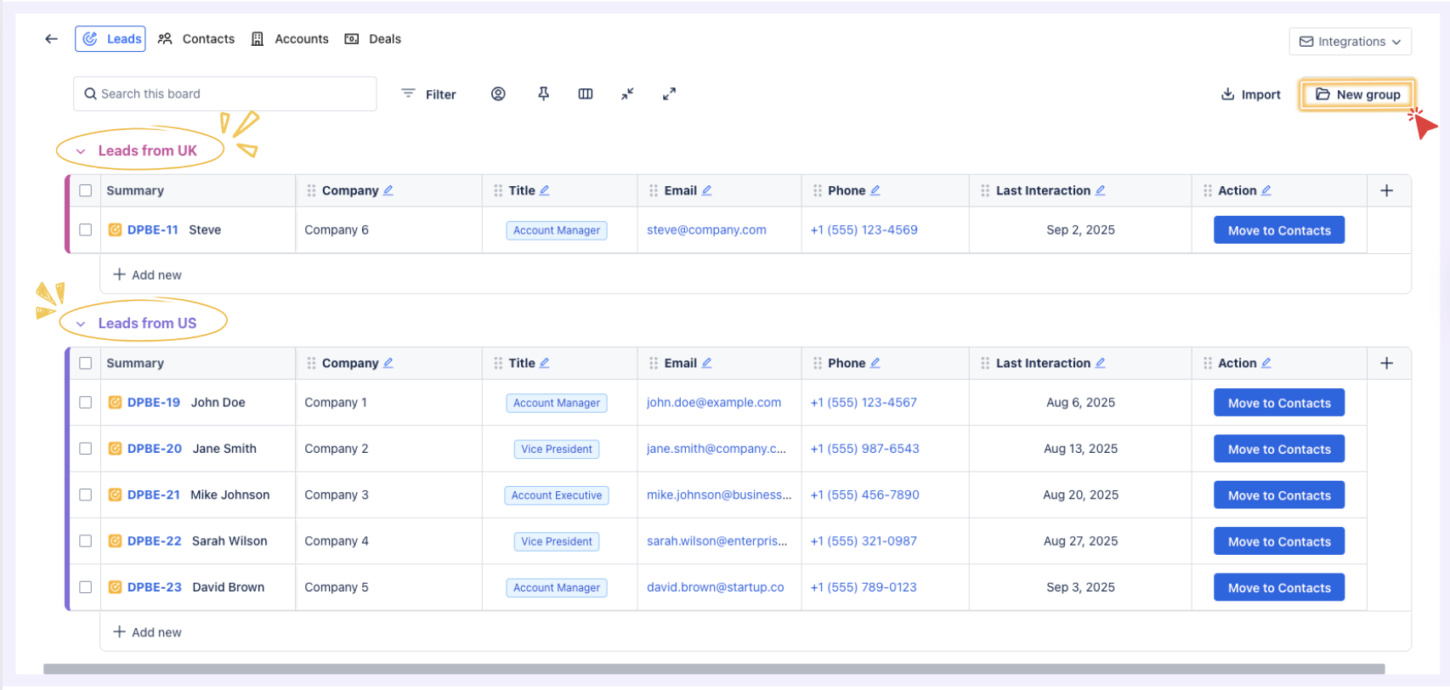Viewport: 1450px width, 690px height.
Task: Check the select-all box in US table header
Action: [x=86, y=363]
